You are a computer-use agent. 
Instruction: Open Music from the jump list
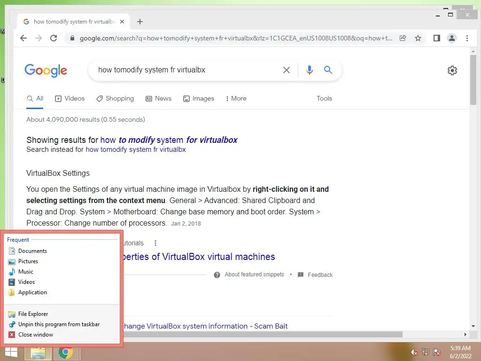tap(62, 272)
